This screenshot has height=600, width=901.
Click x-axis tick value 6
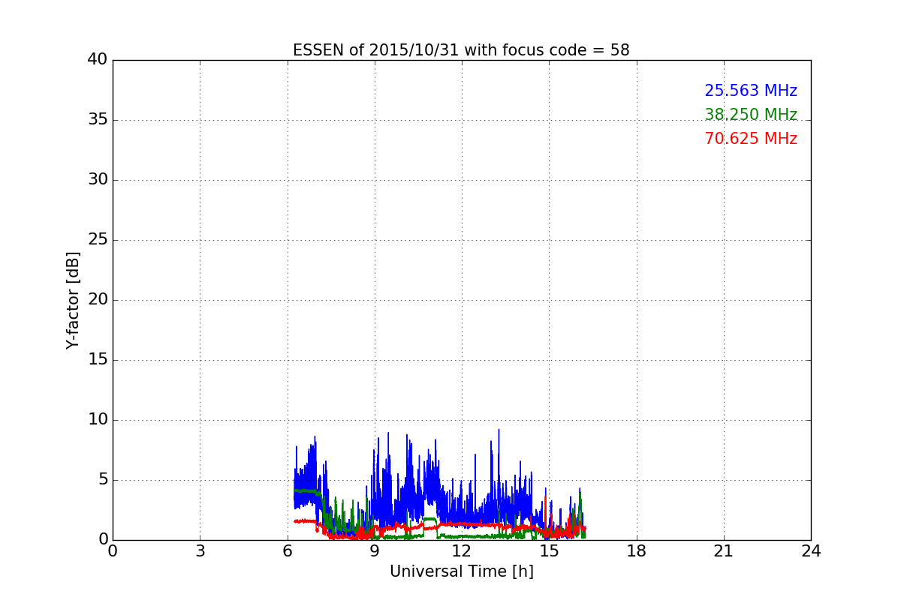pyautogui.click(x=288, y=550)
